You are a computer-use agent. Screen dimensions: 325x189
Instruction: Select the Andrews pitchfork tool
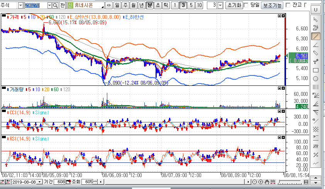pyautogui.click(x=315, y=112)
